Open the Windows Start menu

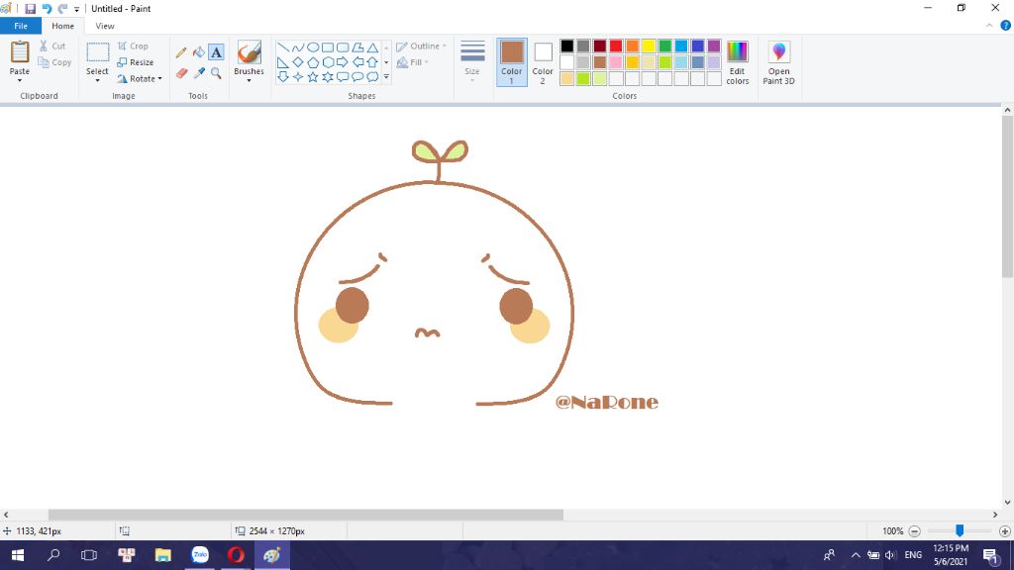point(18,555)
